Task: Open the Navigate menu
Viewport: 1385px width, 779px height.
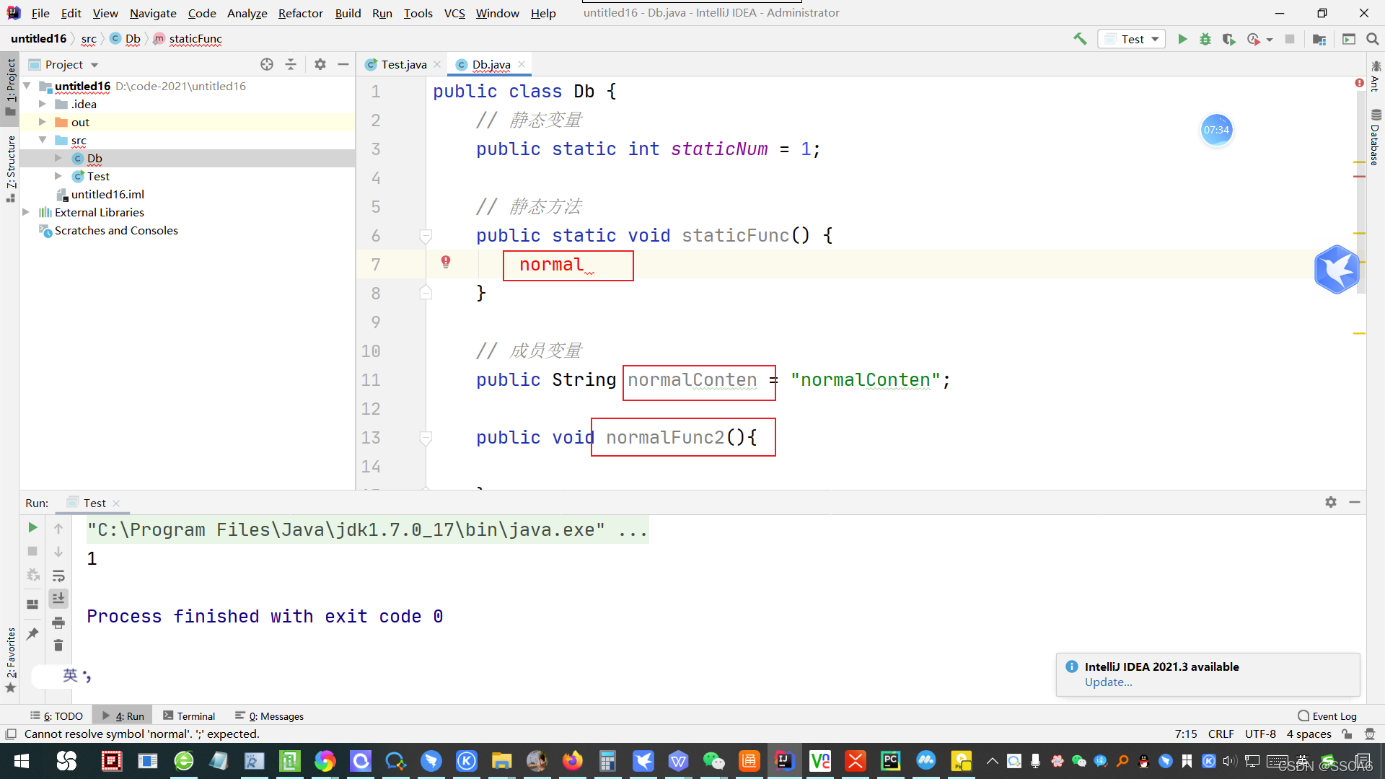Action: [x=153, y=13]
